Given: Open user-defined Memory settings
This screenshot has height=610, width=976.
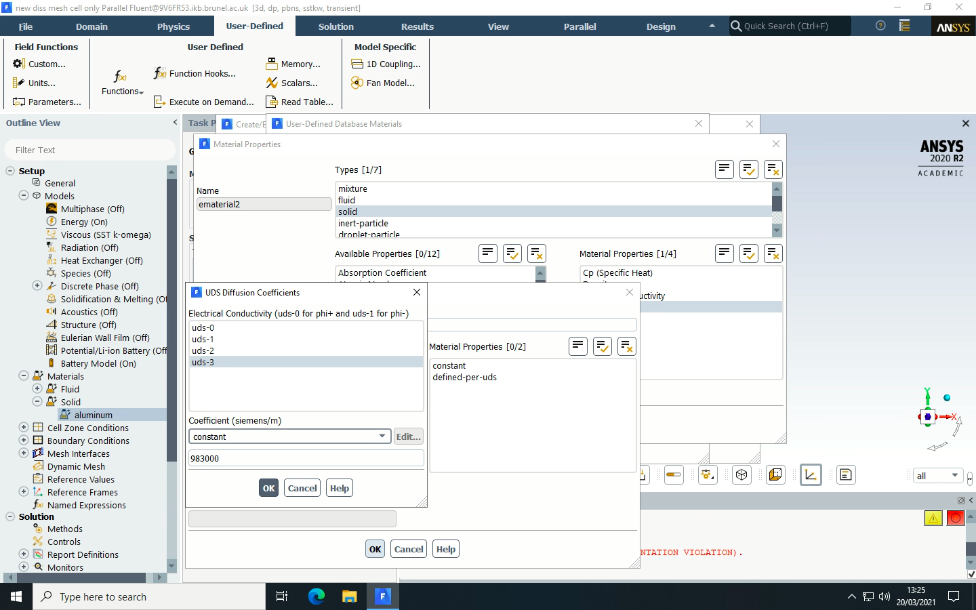Looking at the screenshot, I should tap(293, 64).
